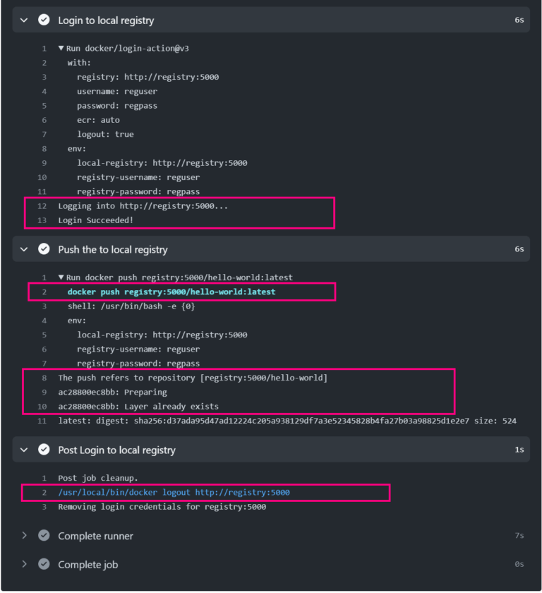Click the "1s" duration on Post Login step
542x593 pixels.
519,450
